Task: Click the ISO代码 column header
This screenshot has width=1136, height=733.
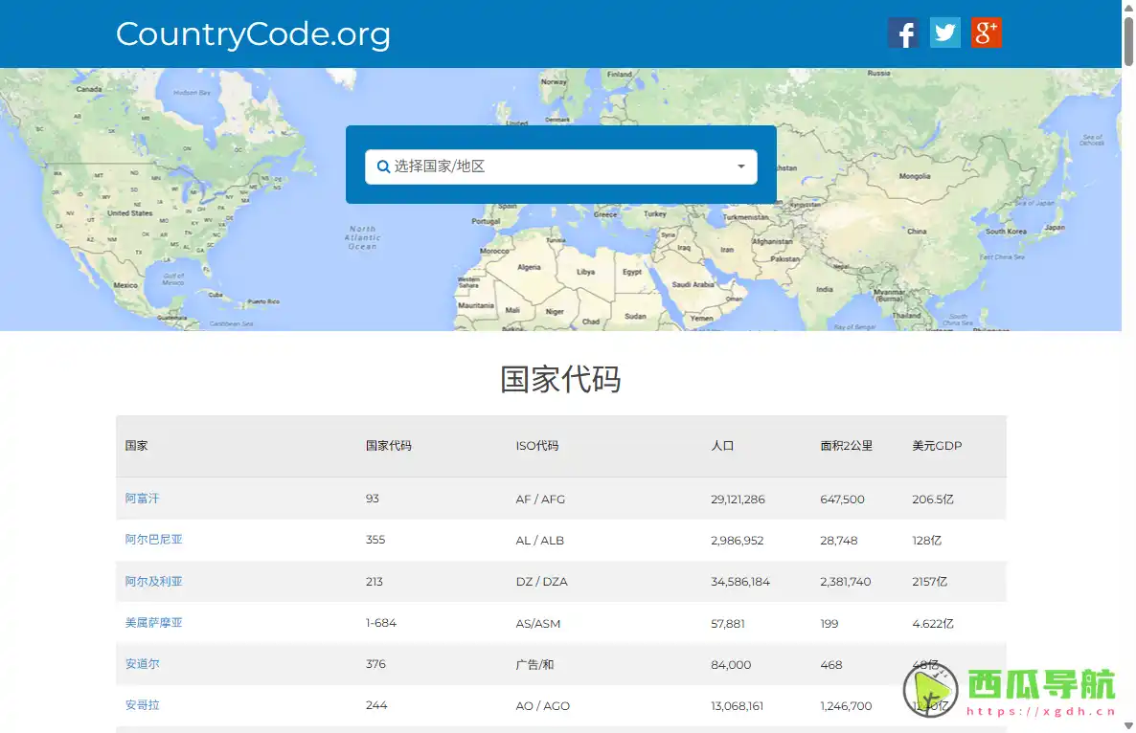Action: tap(536, 446)
